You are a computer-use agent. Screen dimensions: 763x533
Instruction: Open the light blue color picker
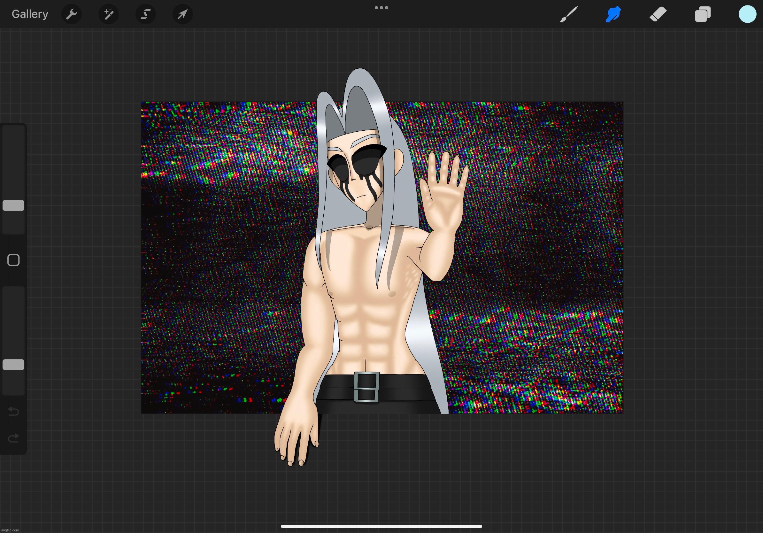747,14
